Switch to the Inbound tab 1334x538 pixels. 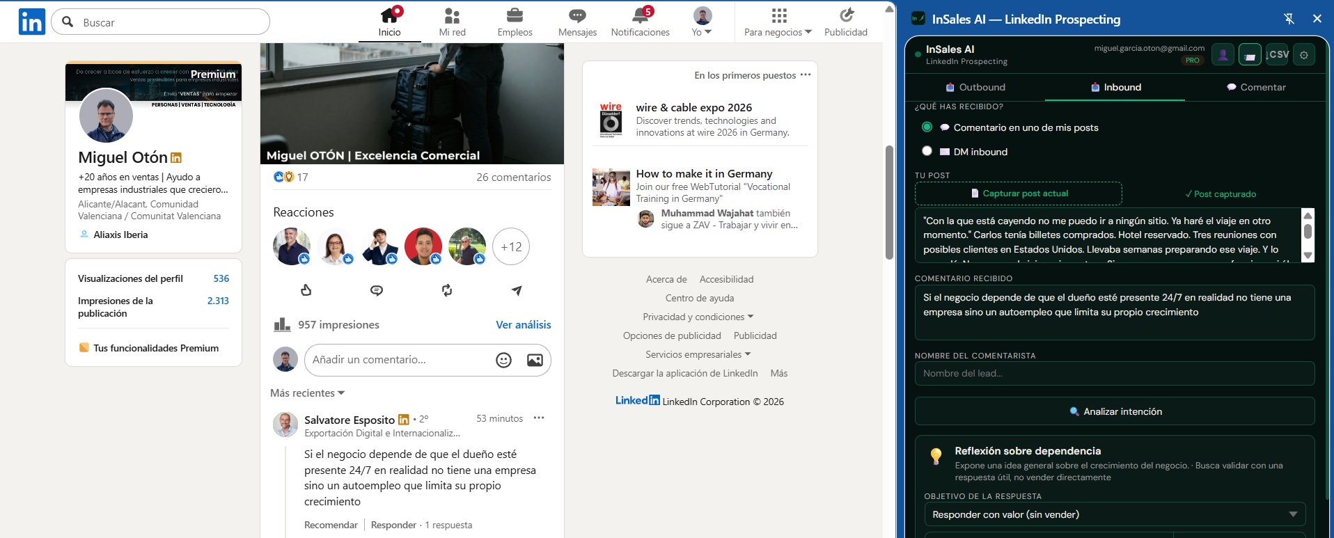coord(1115,87)
